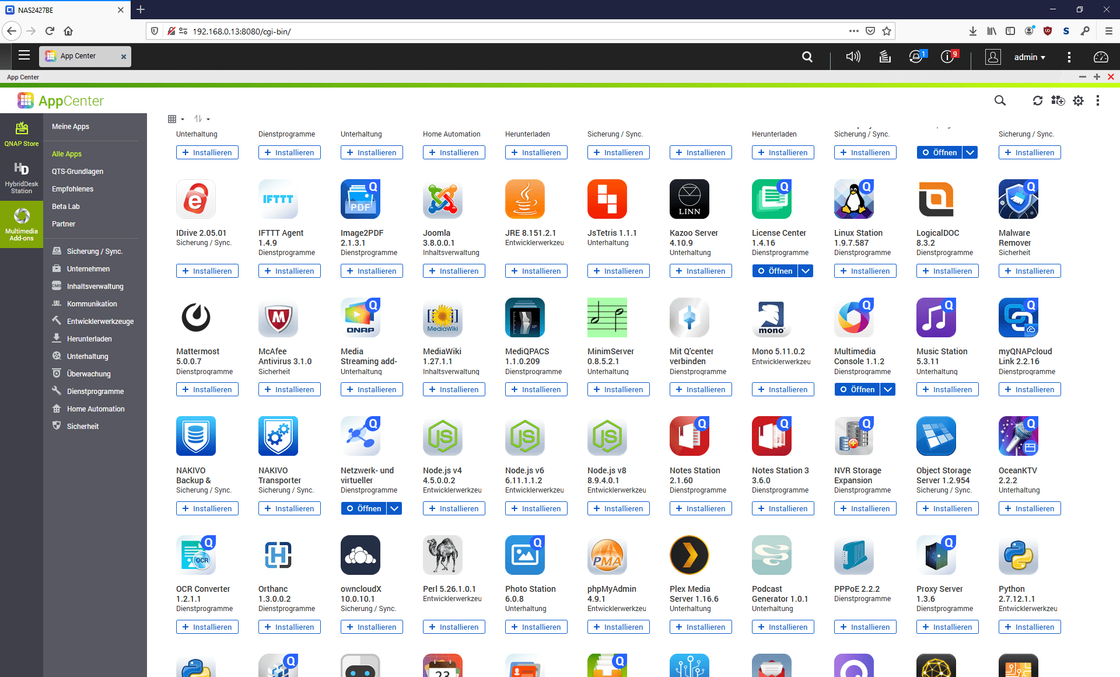
Task: Switch to the Beta Lab category
Action: pos(65,206)
